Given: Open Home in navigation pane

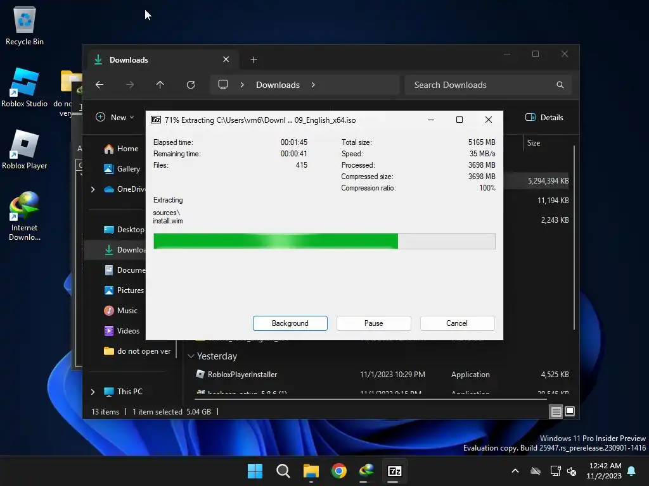Looking at the screenshot, I should pyautogui.click(x=121, y=149).
